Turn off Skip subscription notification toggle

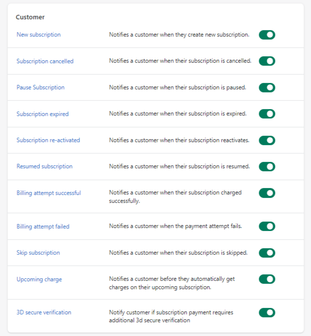click(x=267, y=253)
